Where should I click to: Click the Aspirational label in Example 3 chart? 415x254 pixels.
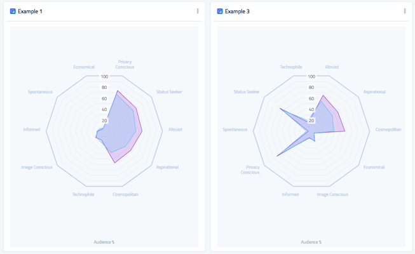click(x=374, y=92)
